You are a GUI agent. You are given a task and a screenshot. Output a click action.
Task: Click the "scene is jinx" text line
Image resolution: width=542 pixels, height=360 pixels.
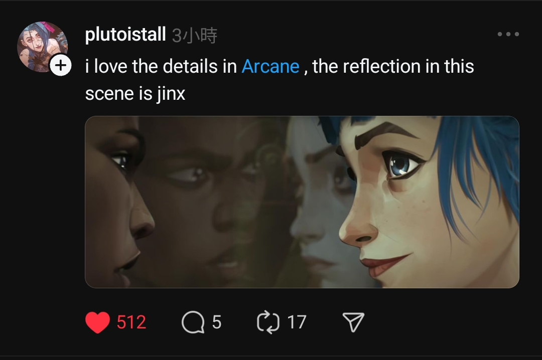tap(135, 94)
